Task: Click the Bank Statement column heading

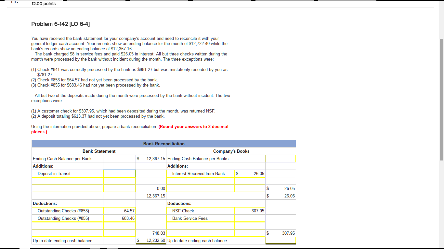Action: (x=99, y=151)
